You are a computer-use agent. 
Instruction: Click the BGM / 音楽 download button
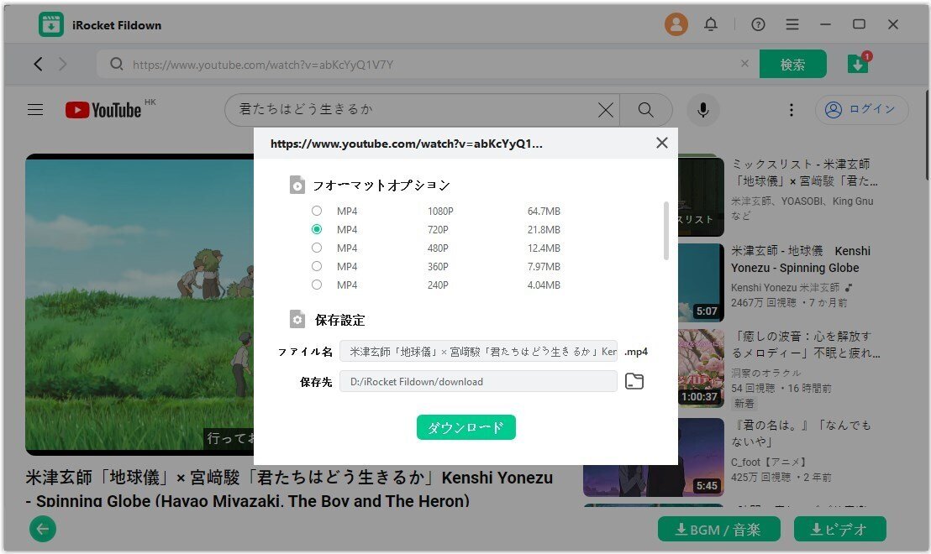click(x=719, y=529)
